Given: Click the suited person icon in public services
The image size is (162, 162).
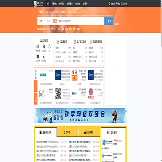Looking at the screenshot, I should point(44,47).
